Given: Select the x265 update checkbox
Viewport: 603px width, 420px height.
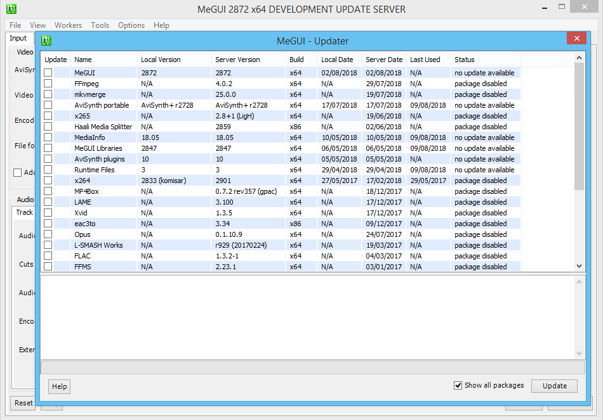Looking at the screenshot, I should [48, 115].
